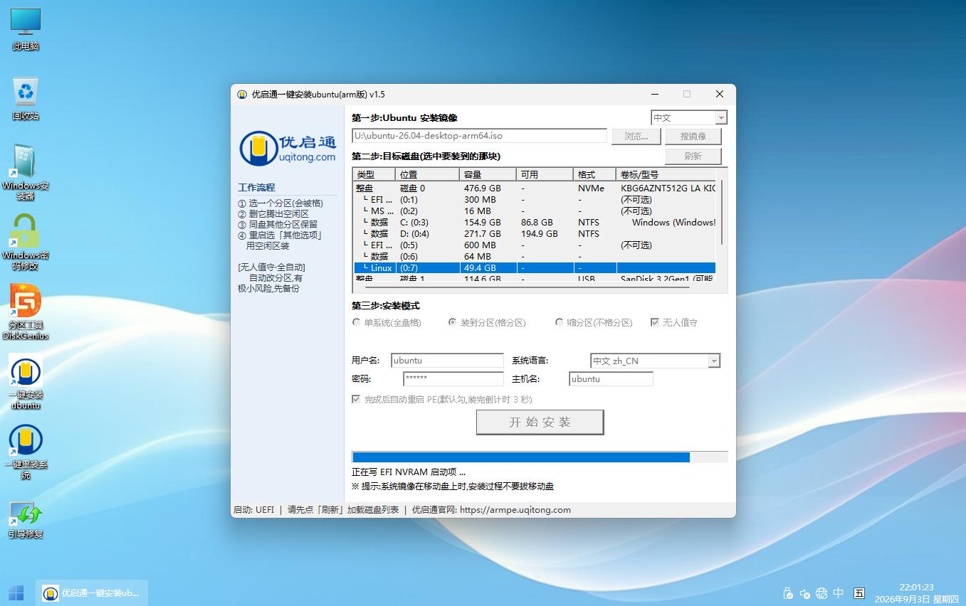Click the installation progress bar
966x606 pixels.
pos(540,457)
